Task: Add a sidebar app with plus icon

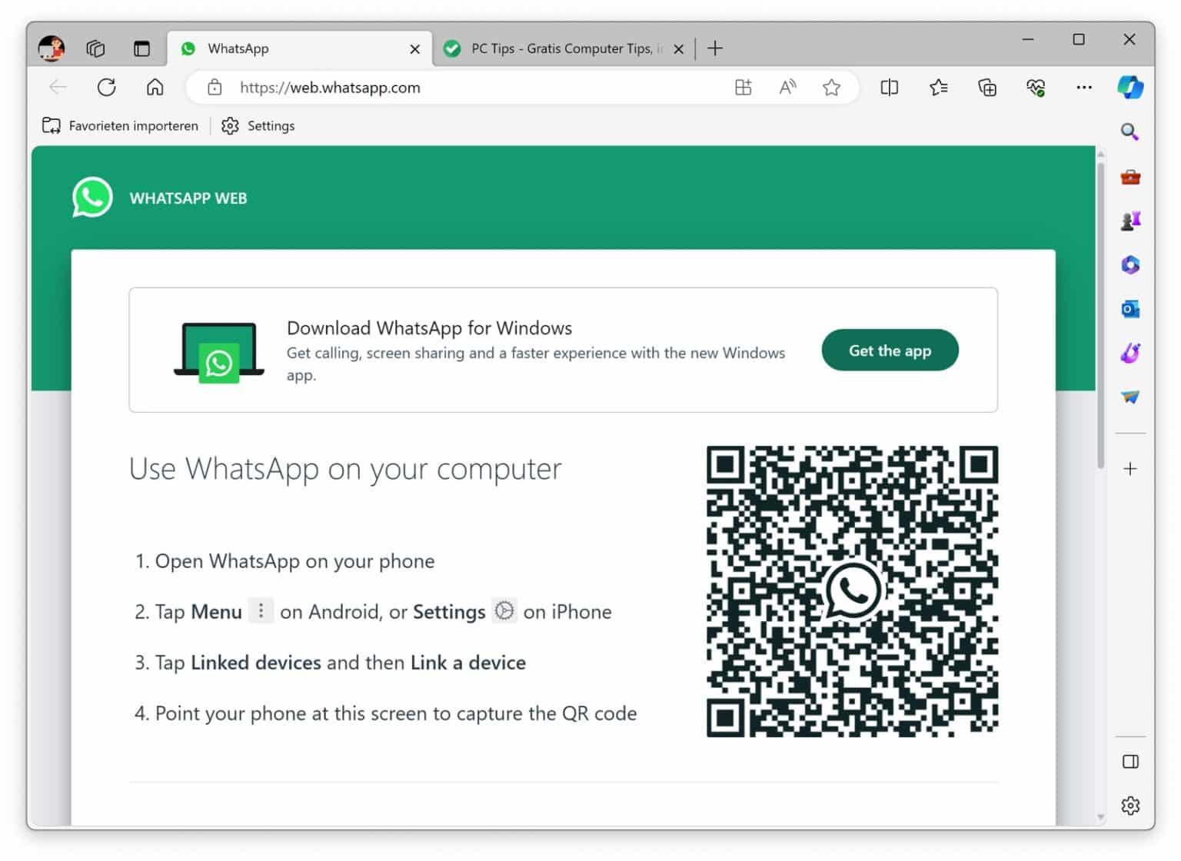Action: (1130, 468)
